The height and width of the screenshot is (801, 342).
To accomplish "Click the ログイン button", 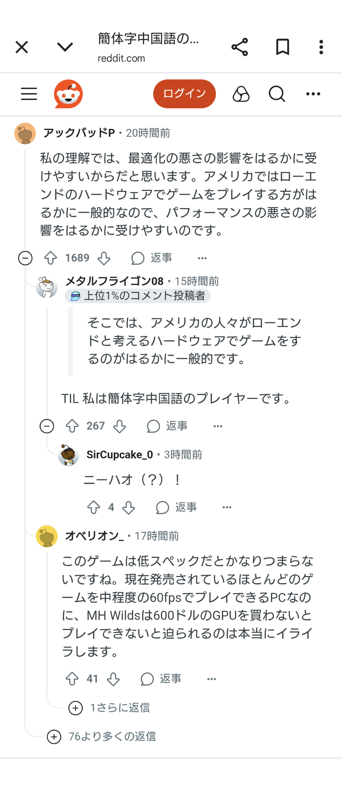I will pos(184,94).
